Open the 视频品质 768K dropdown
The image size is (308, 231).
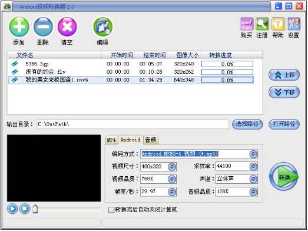[x=172, y=179]
